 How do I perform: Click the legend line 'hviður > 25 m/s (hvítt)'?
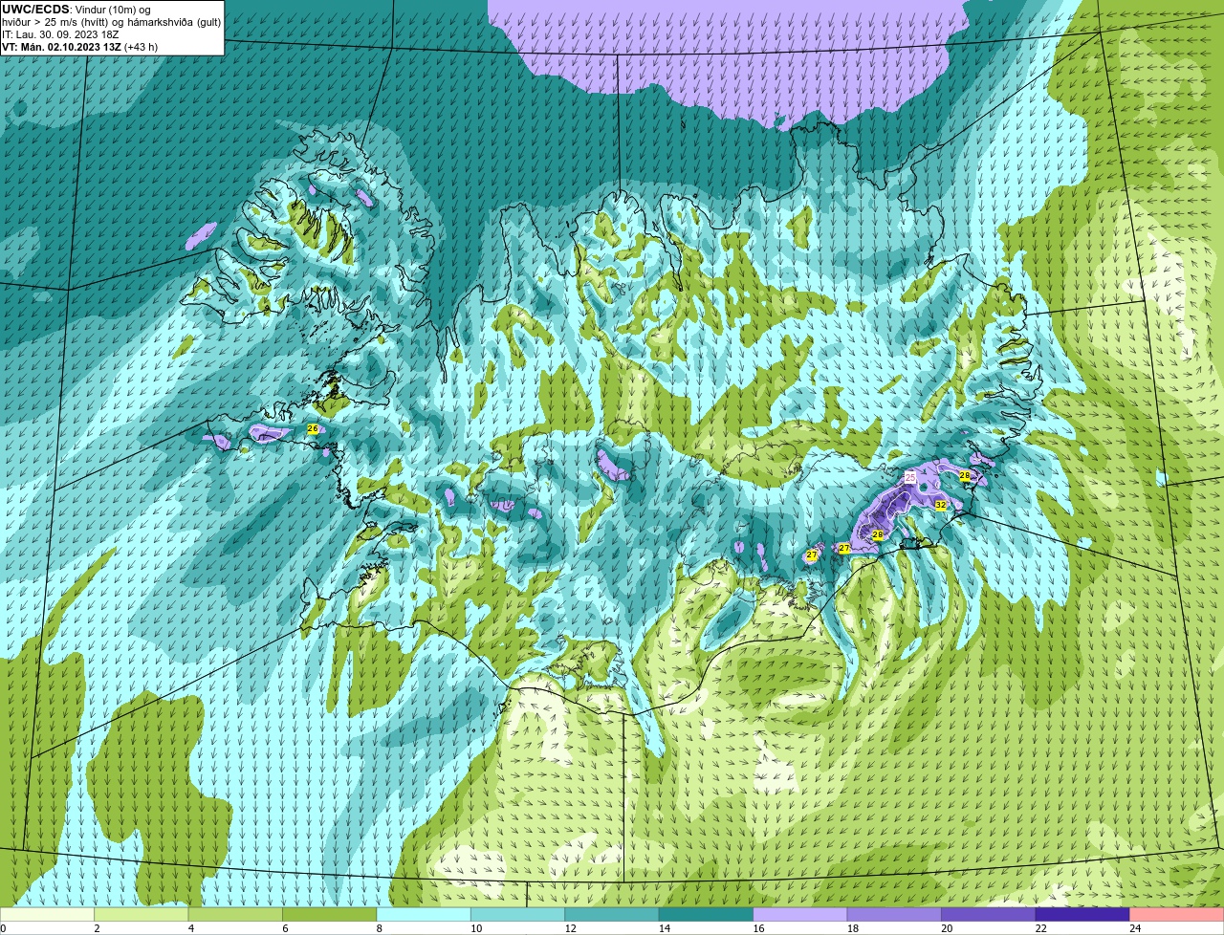coord(57,22)
